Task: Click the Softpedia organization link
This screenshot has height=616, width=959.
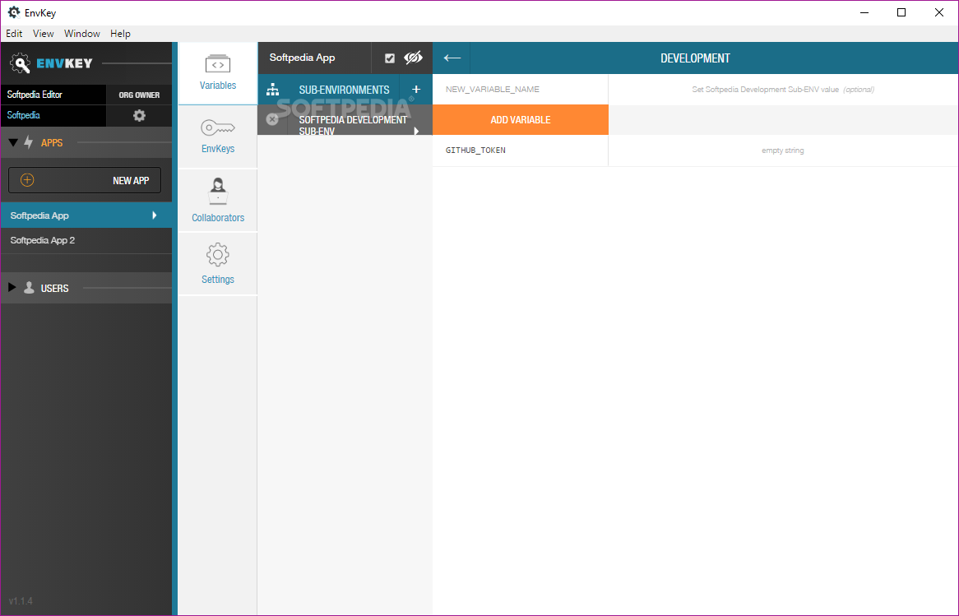Action: pyautogui.click(x=23, y=115)
